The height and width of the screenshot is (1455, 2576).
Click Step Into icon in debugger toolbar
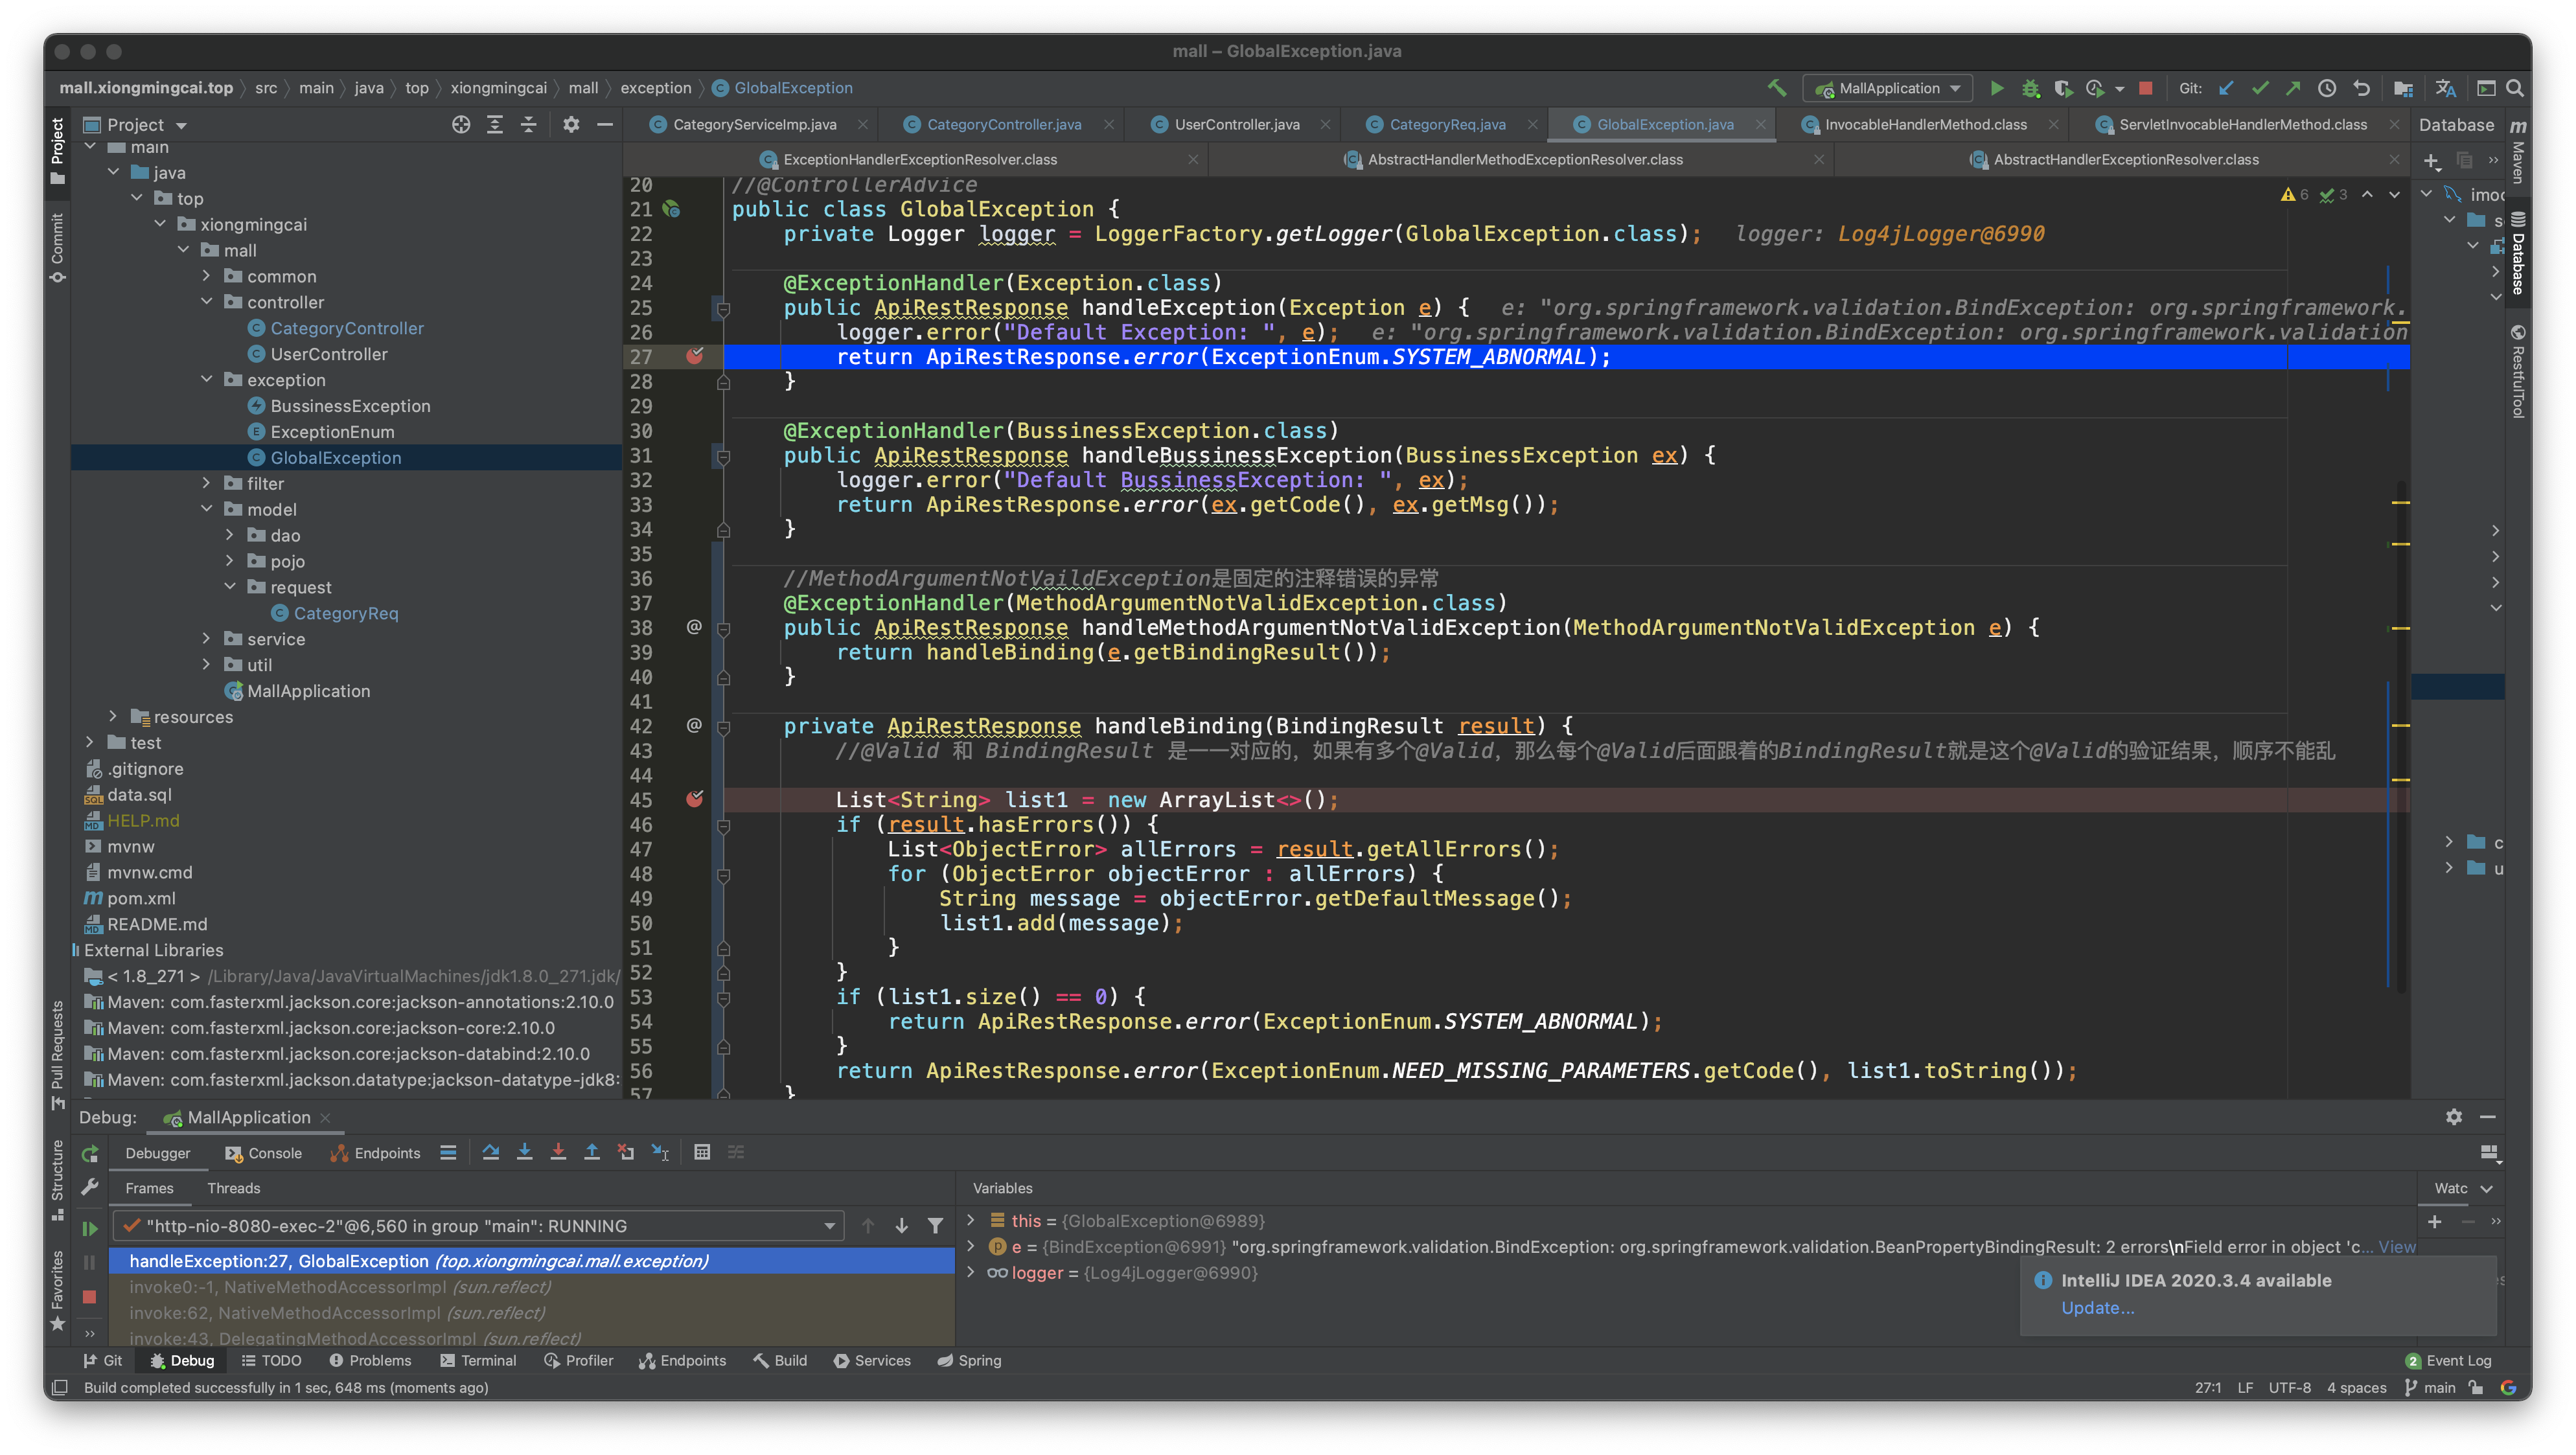pos(524,1152)
